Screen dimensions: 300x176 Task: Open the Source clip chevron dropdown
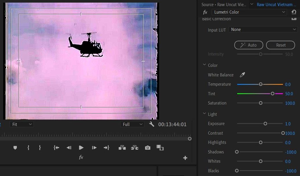point(252,4)
